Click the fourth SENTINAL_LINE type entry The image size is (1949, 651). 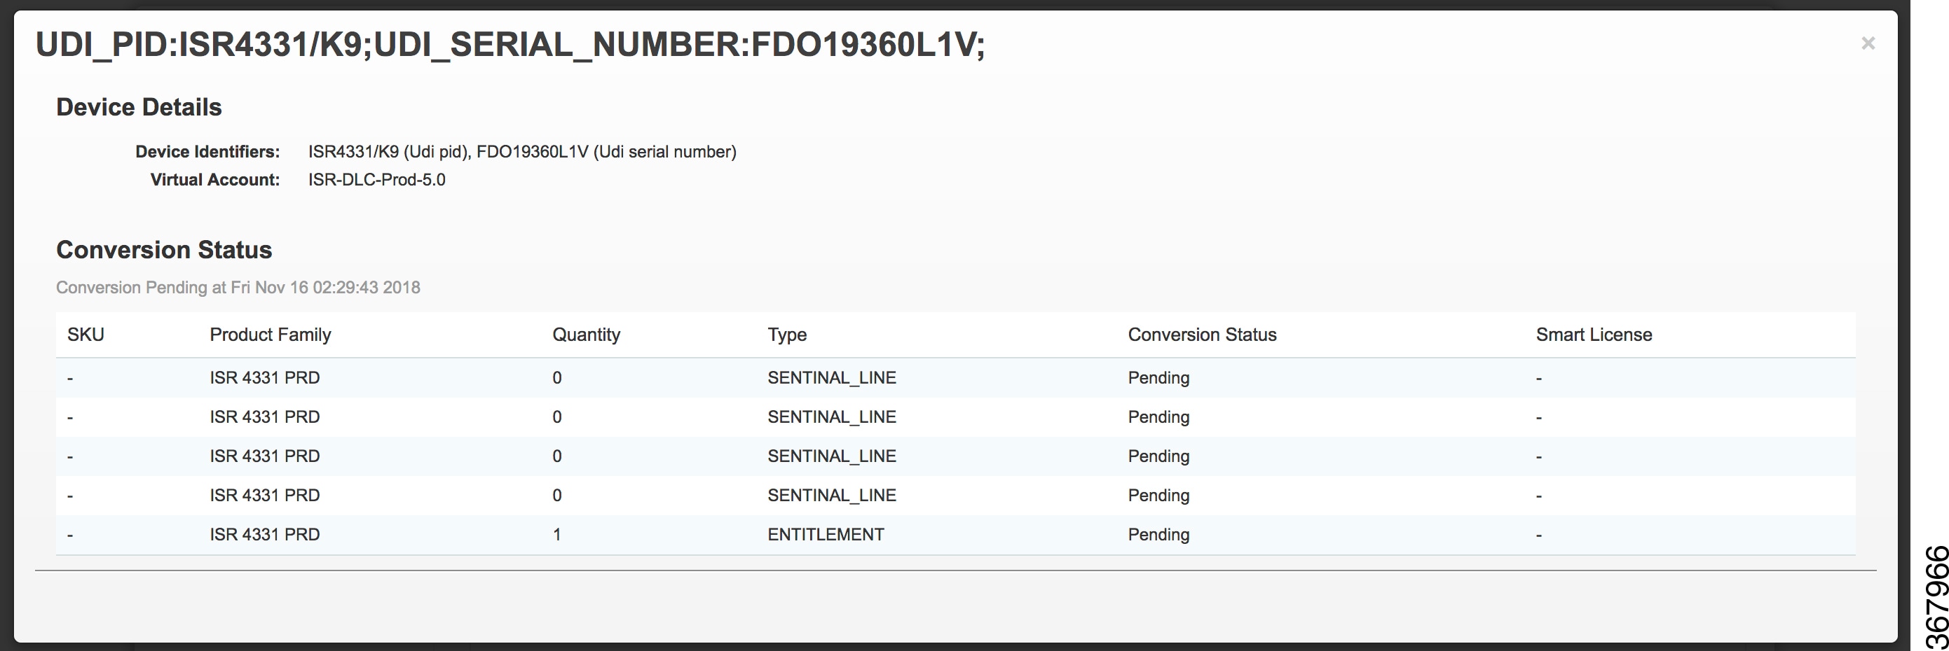click(x=830, y=494)
